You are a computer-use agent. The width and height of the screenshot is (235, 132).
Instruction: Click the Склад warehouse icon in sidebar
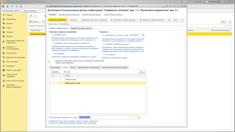(x=4, y=28)
